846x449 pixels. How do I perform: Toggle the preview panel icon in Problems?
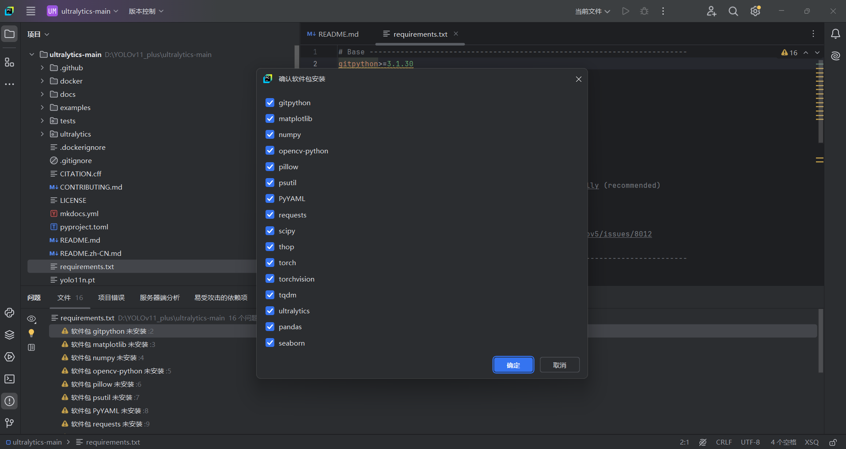(x=31, y=347)
